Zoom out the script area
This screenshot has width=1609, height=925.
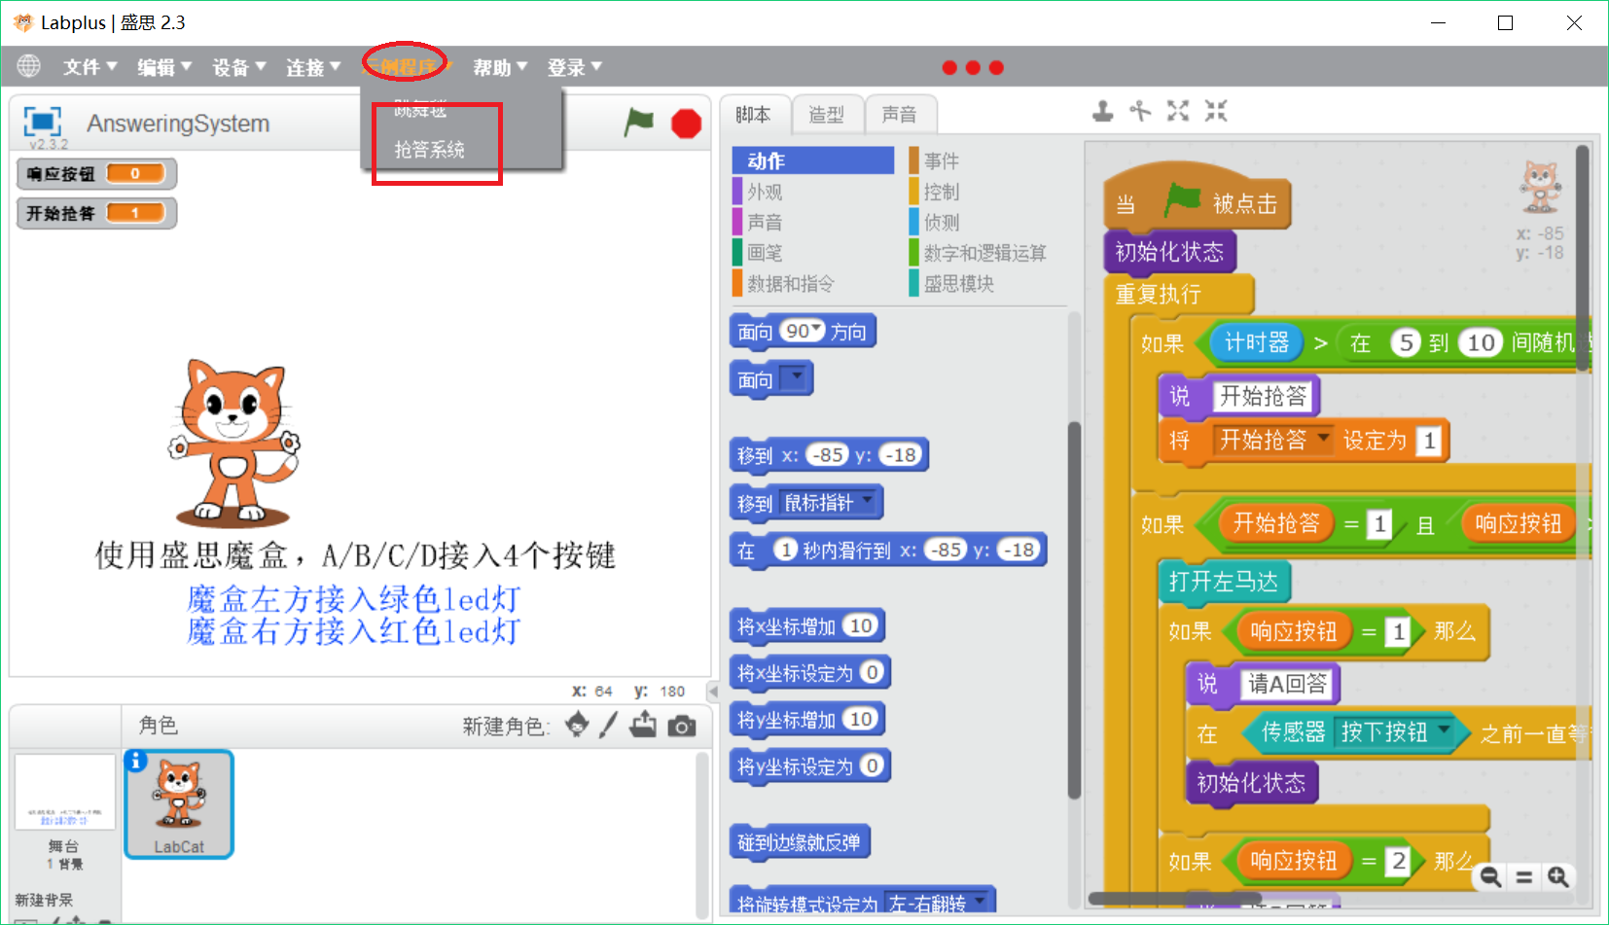(x=1490, y=877)
